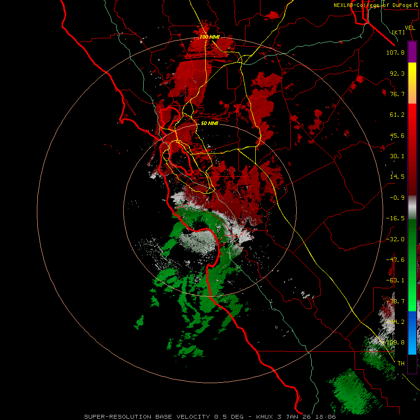This screenshot has height=420, width=420.
Task: Select the -16.5 legend value
Action: click(395, 218)
